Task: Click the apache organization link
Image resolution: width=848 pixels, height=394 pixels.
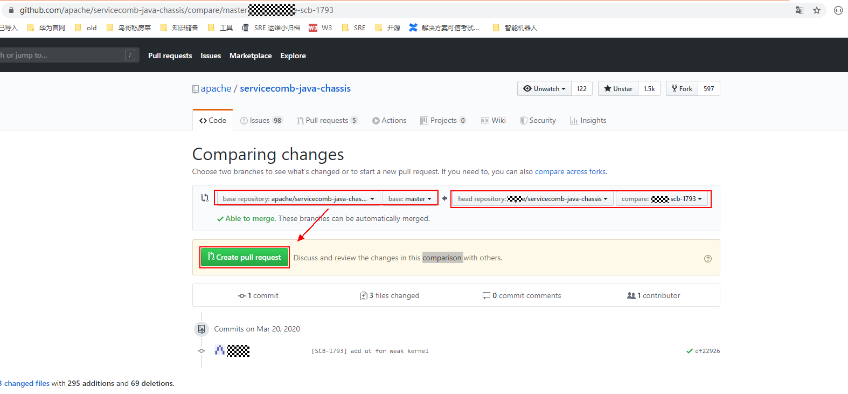Action: point(216,88)
